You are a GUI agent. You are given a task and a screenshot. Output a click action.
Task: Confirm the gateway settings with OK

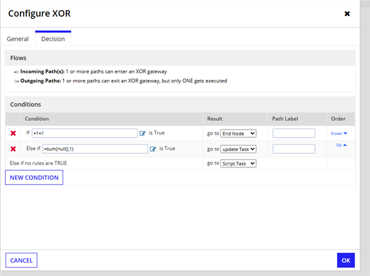click(346, 260)
